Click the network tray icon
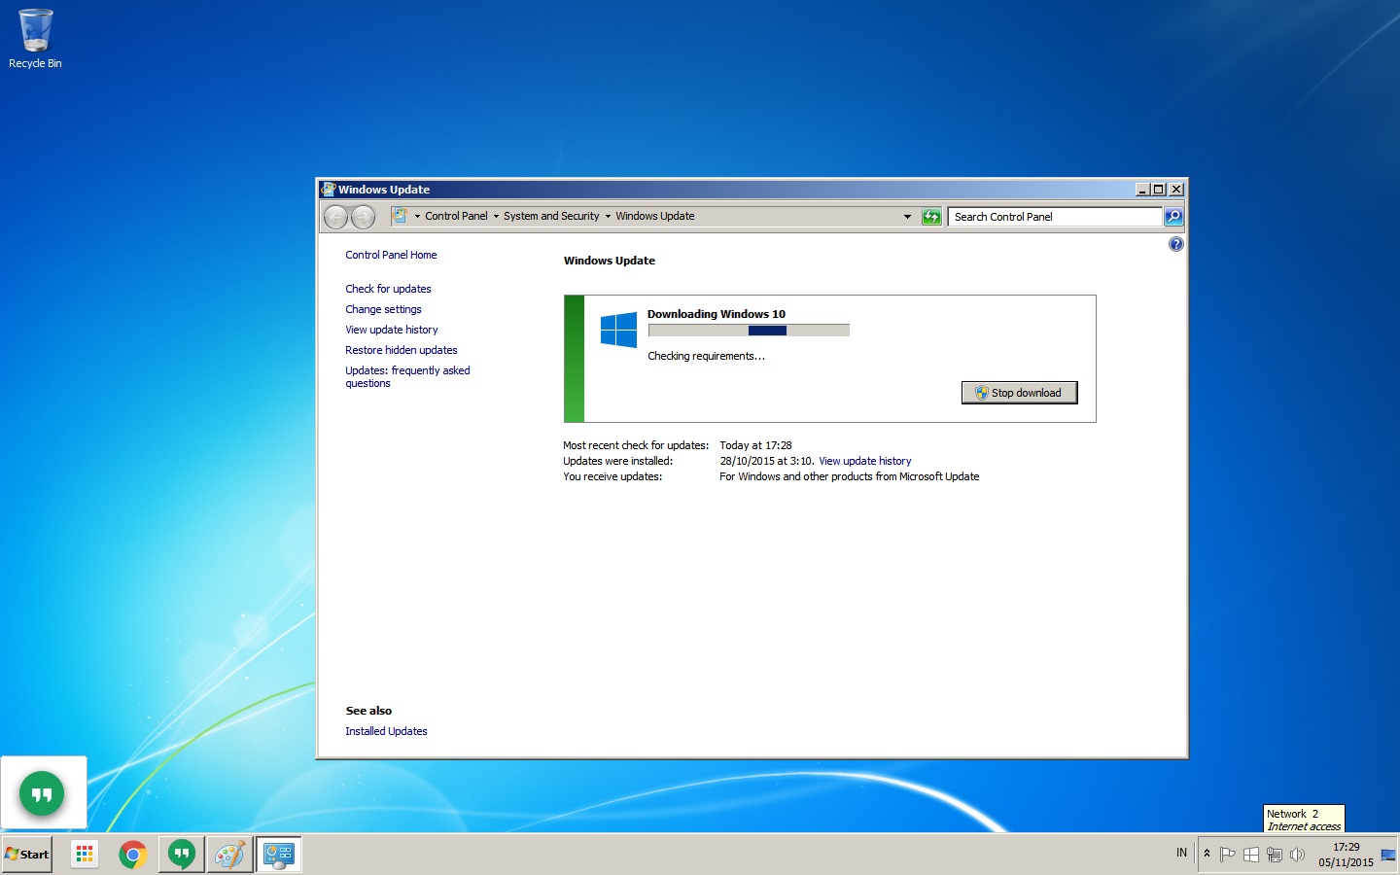1400x875 pixels. click(x=1274, y=855)
